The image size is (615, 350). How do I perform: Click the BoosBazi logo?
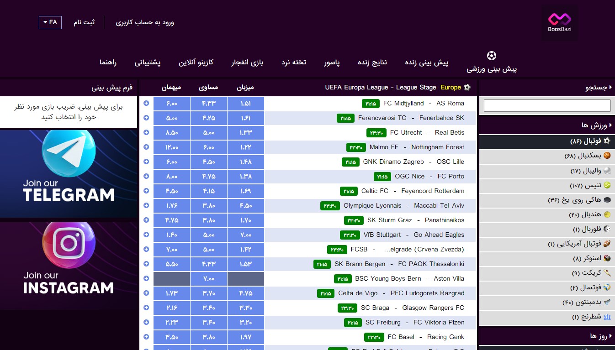click(560, 23)
